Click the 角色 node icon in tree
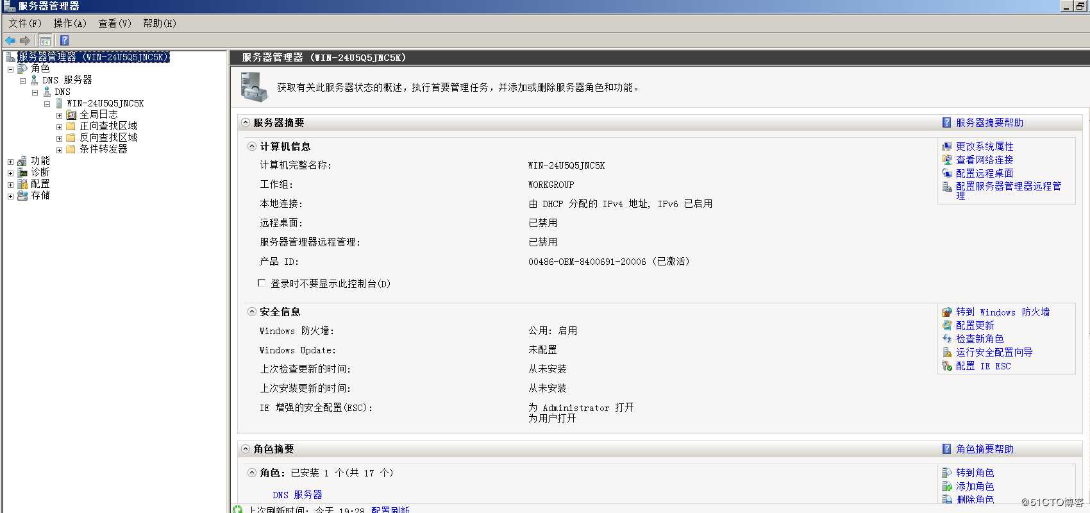 coord(22,69)
